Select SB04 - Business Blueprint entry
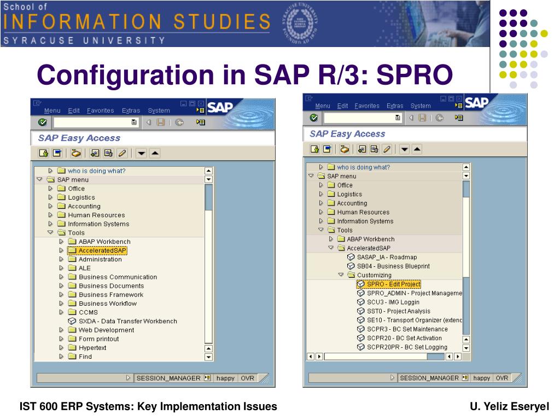560x420 pixels. click(389, 266)
